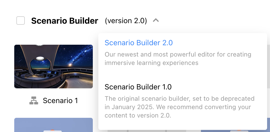The image size is (270, 132).
Task: Open the Scenario 1 title label
Action: coord(60,100)
